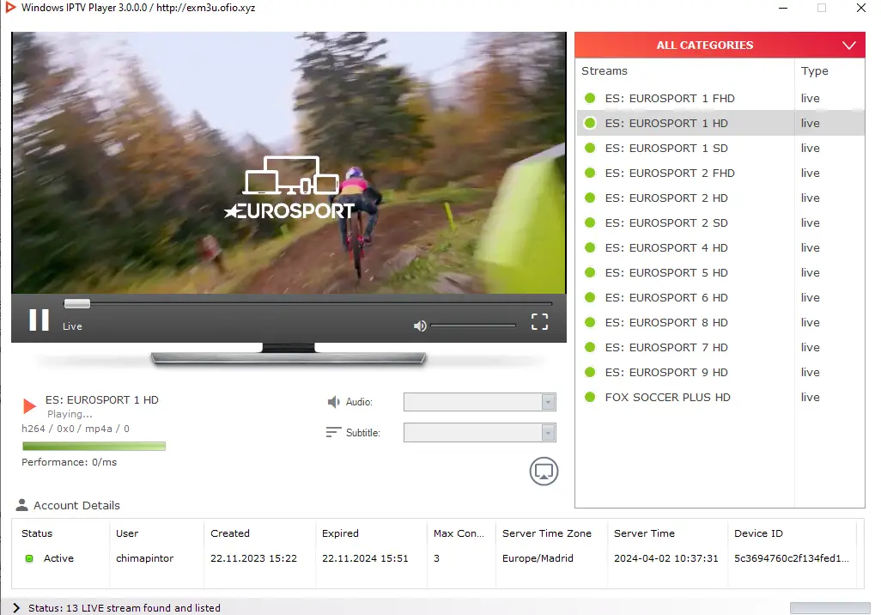Click green dot of EUROSPORT 9 HD
This screenshot has width=881, height=615.
click(590, 372)
